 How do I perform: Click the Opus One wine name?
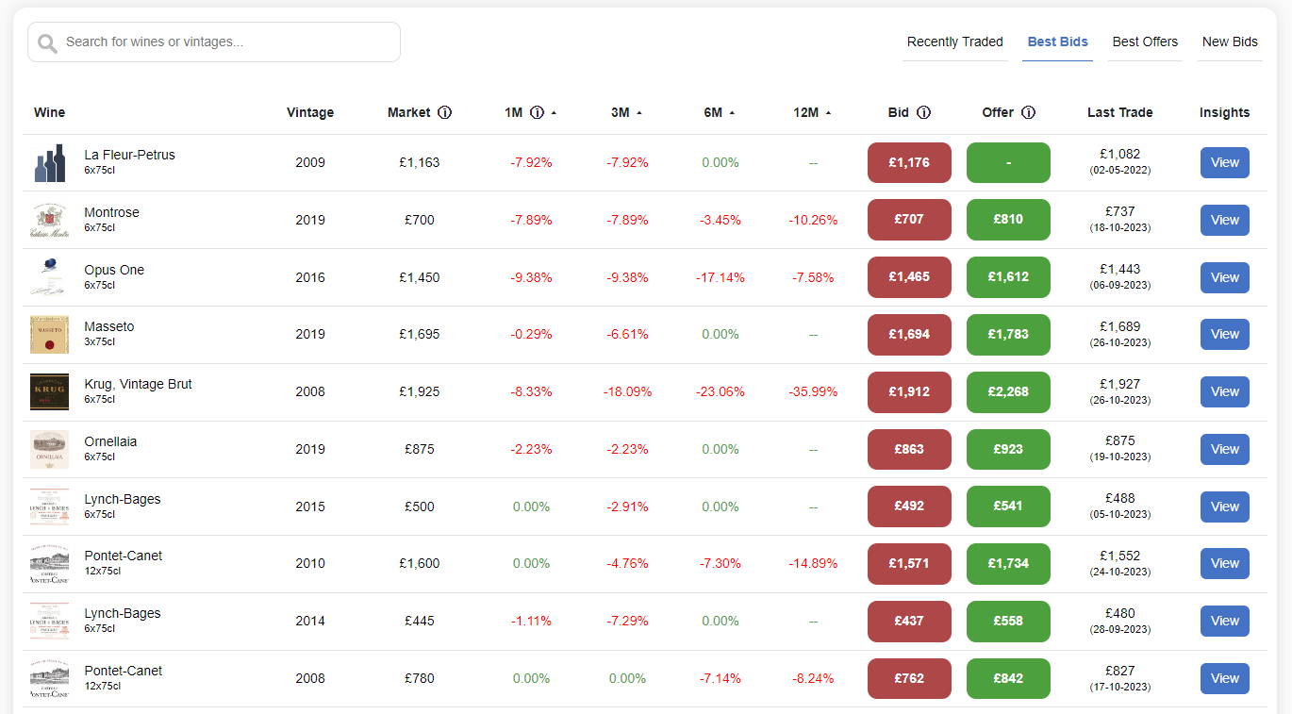pyautogui.click(x=114, y=270)
